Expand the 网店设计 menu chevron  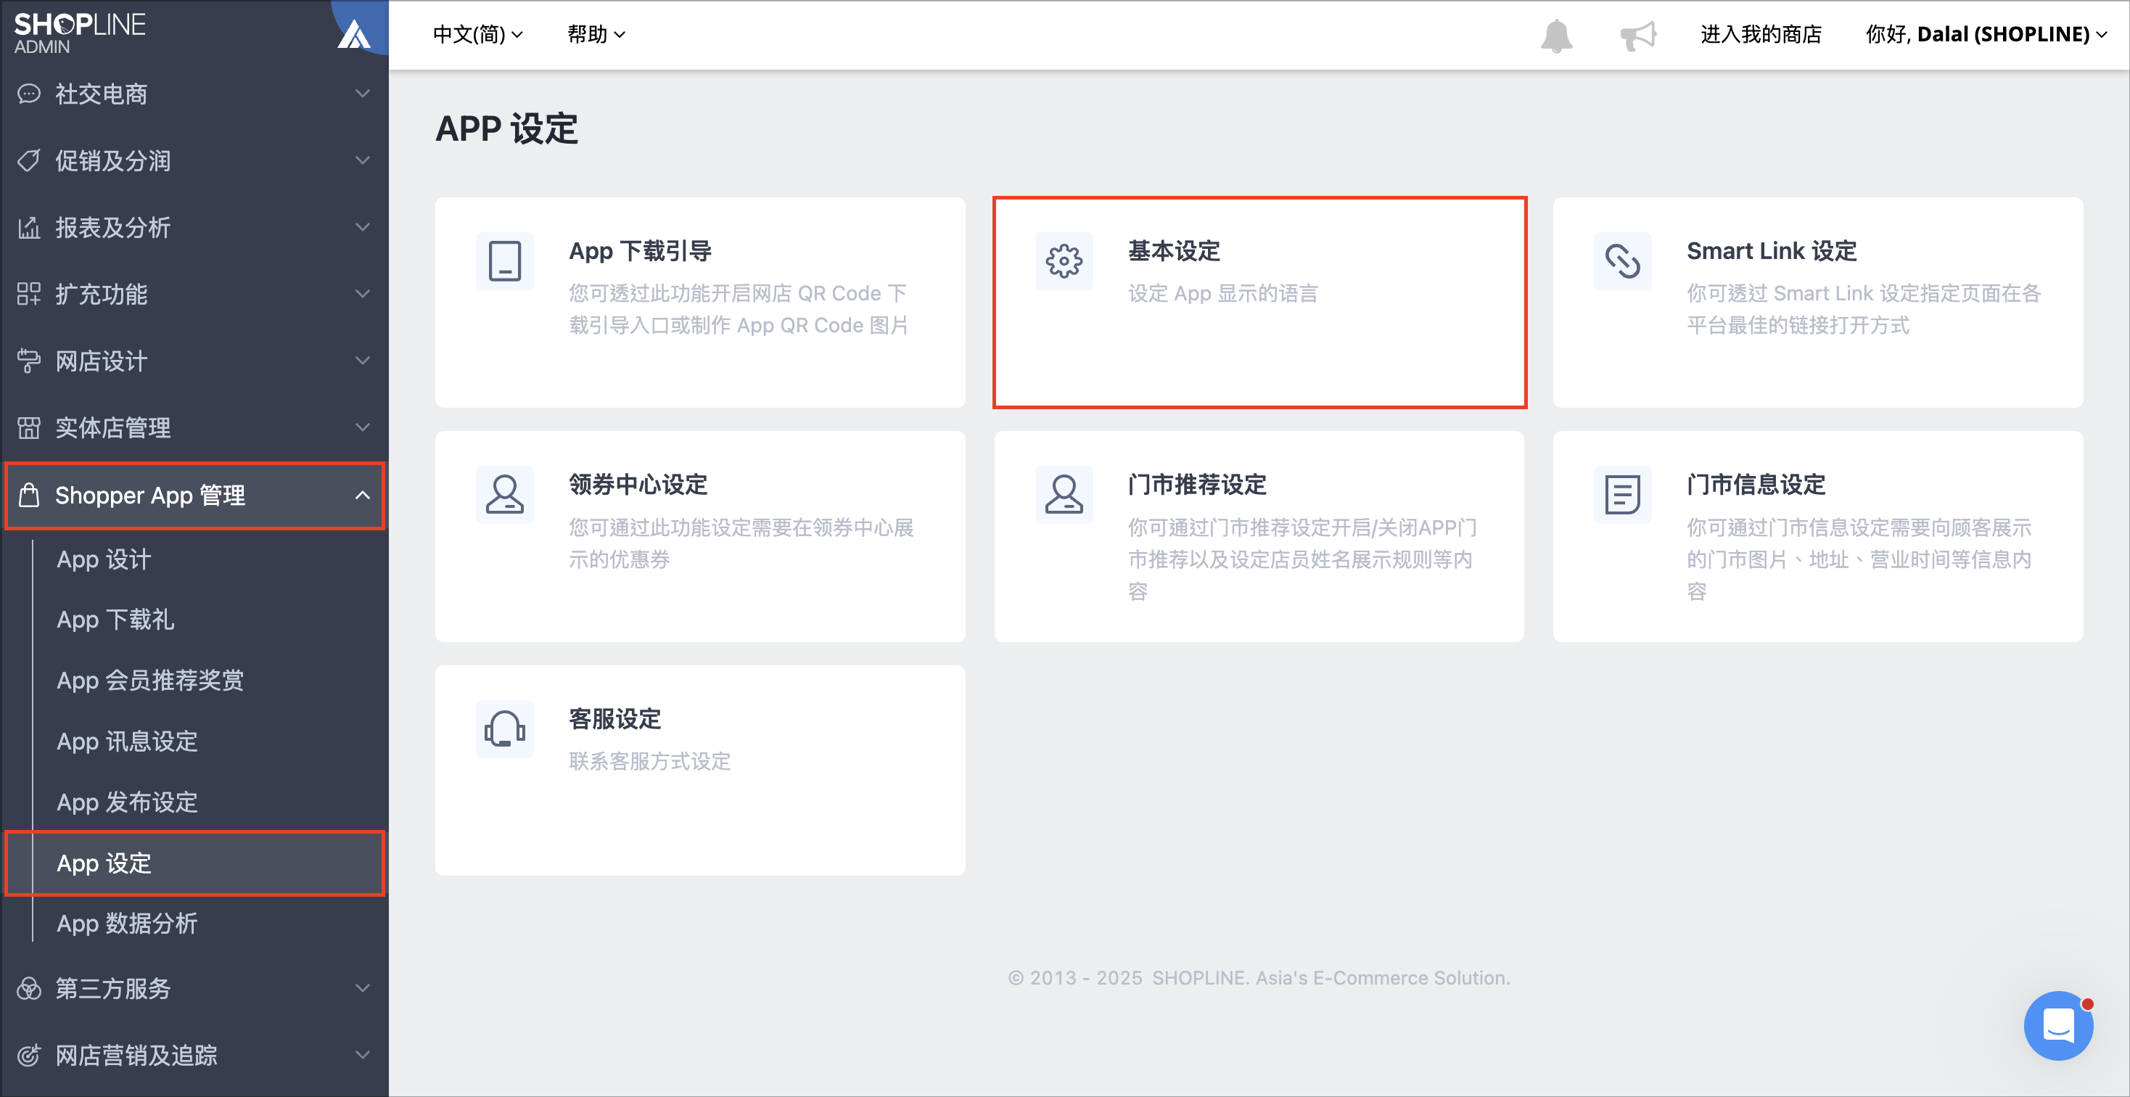coord(362,361)
